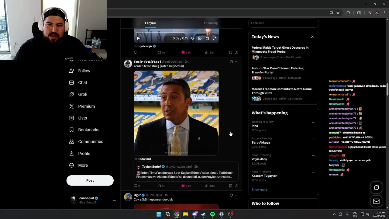Screen dimensions: 389x219
Task: Open Lists in the sidebar
Action: 78,118
